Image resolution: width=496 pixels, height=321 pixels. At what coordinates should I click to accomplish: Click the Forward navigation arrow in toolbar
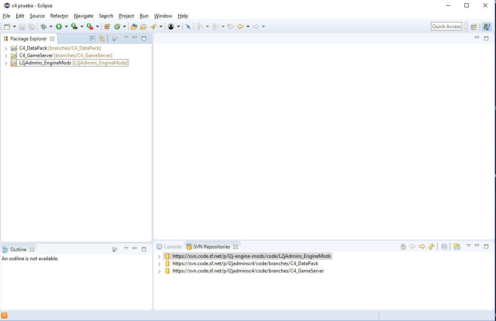point(256,27)
